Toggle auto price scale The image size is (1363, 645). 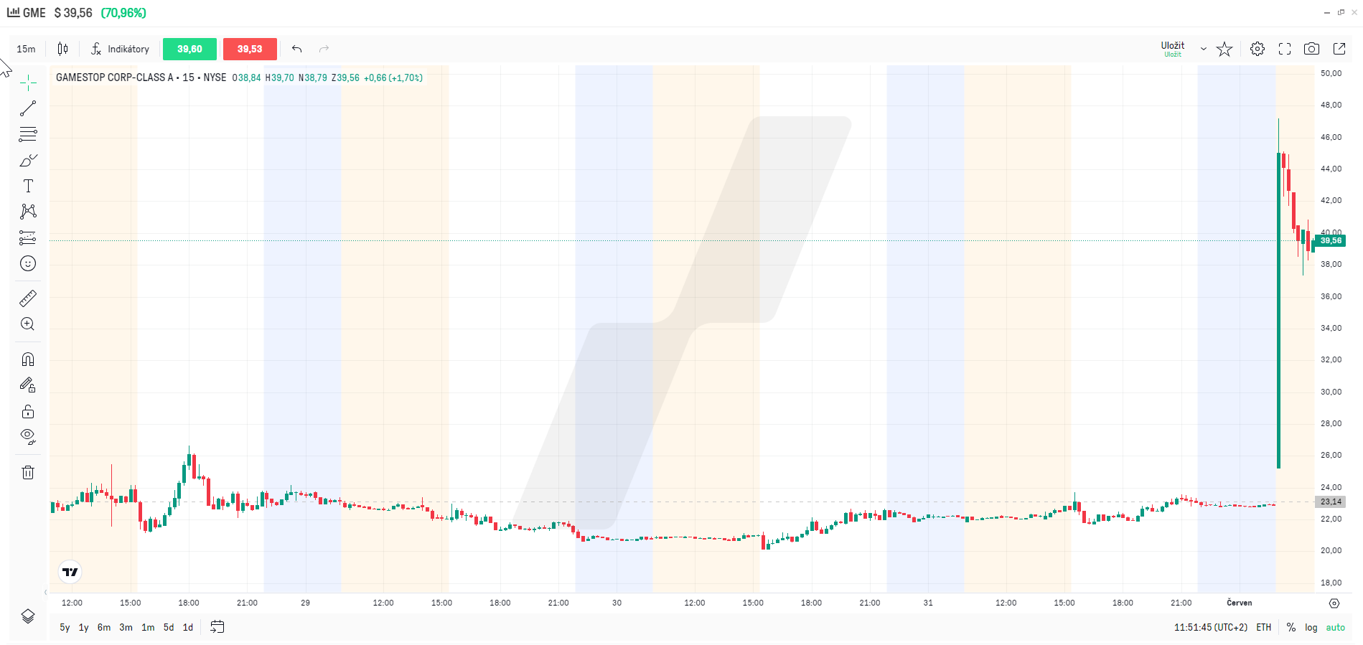[x=1336, y=627]
